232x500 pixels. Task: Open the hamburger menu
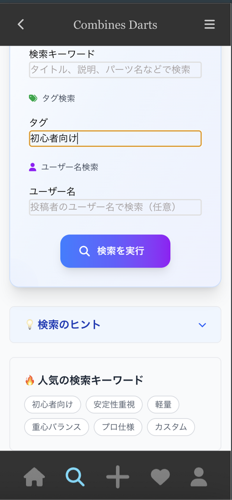point(209,25)
